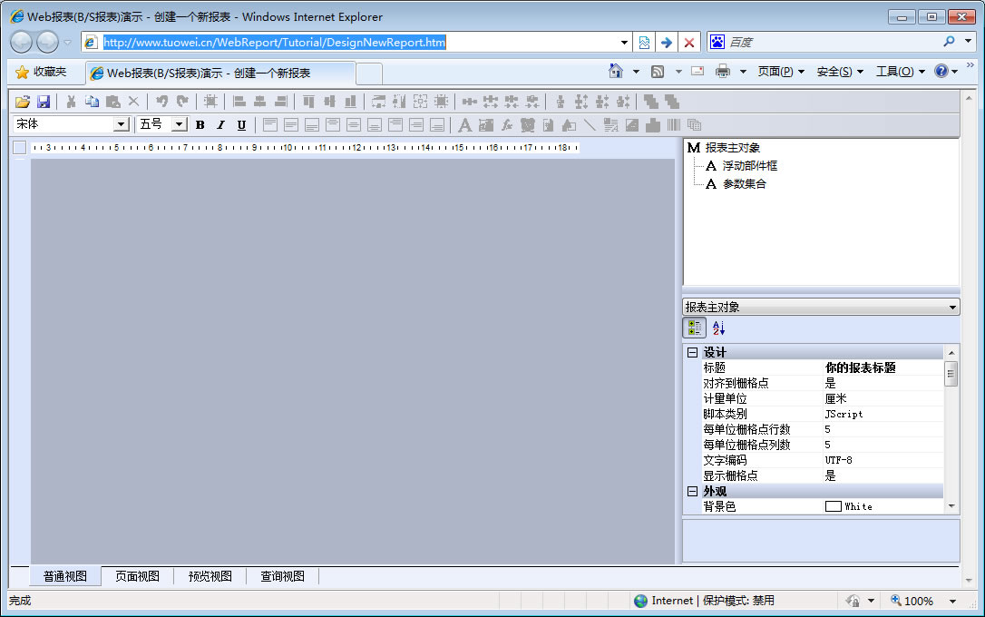985x617 pixels.
Task: Collapse the 设计 property category
Action: [x=692, y=352]
